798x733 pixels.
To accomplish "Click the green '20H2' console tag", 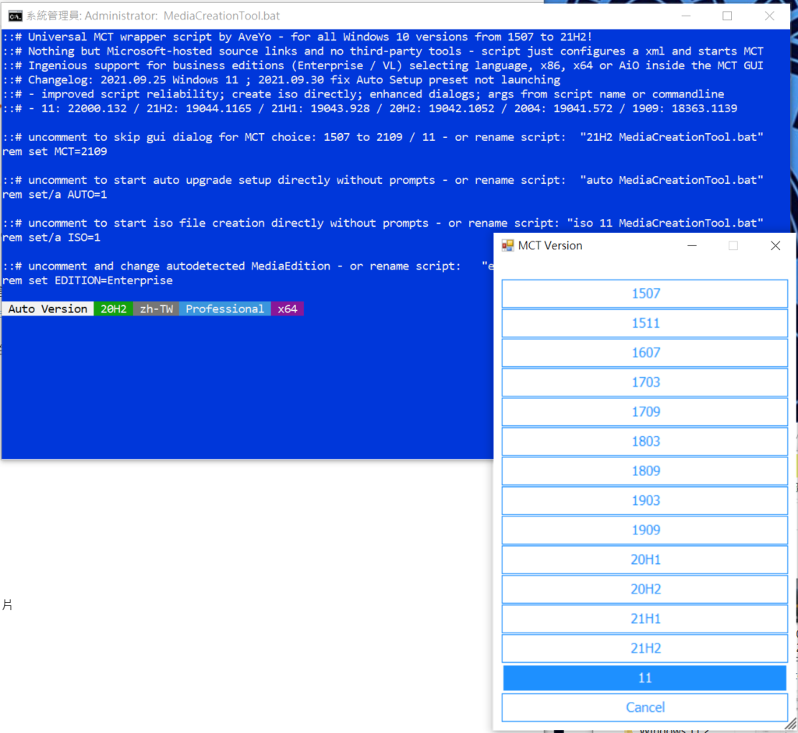I will 114,308.
